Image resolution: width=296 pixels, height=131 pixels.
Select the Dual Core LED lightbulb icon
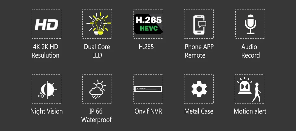click(99, 24)
